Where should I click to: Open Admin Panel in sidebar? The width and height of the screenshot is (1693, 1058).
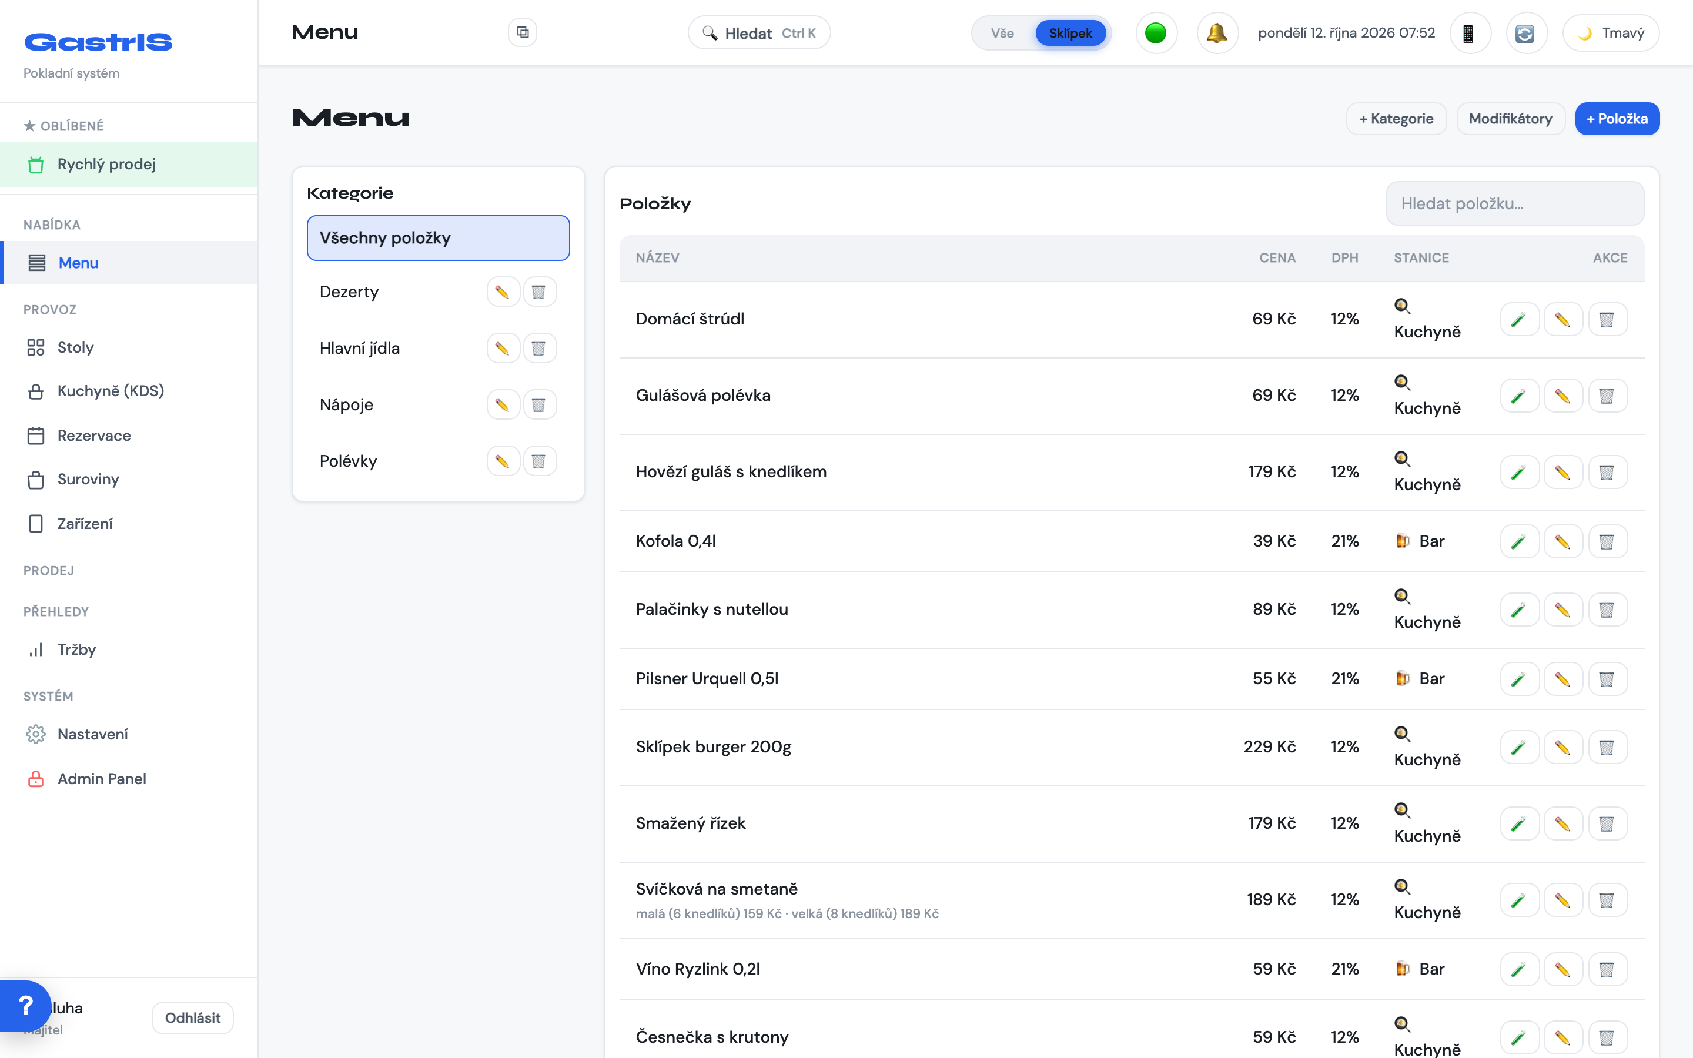click(129, 779)
